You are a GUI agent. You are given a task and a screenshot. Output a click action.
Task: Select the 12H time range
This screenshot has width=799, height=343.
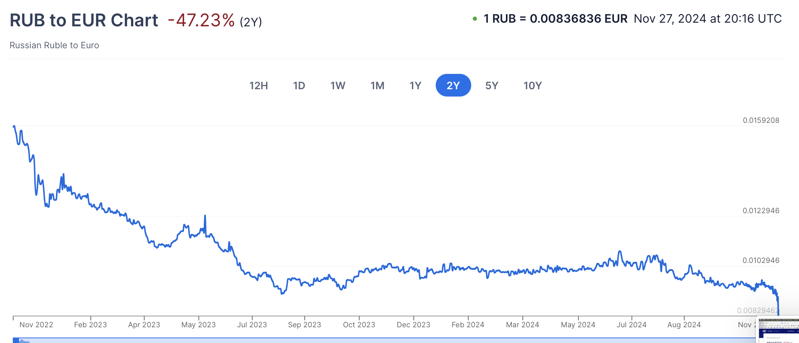click(259, 86)
